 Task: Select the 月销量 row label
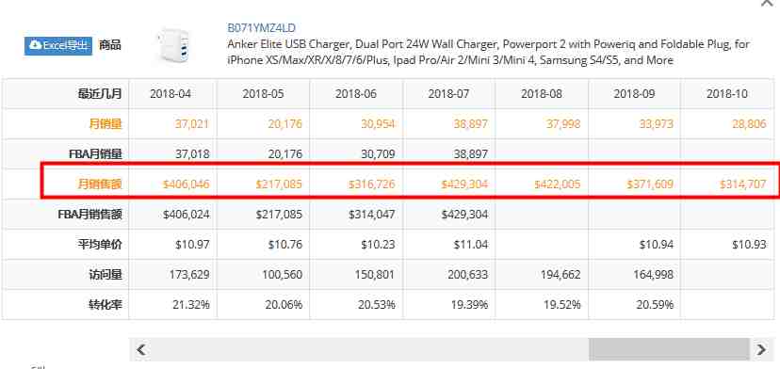pos(106,124)
